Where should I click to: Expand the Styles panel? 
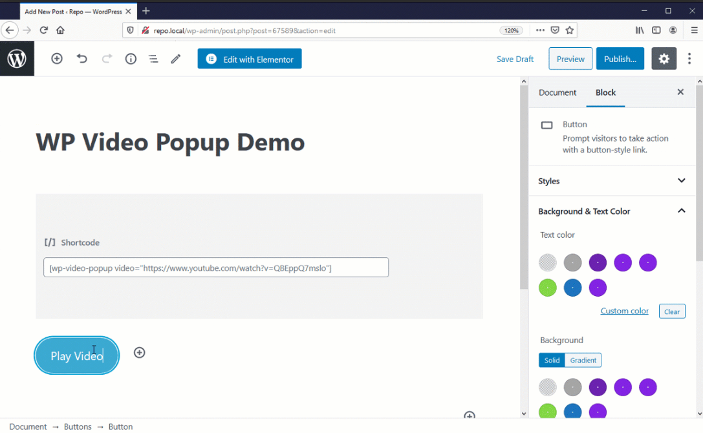pyautogui.click(x=681, y=180)
